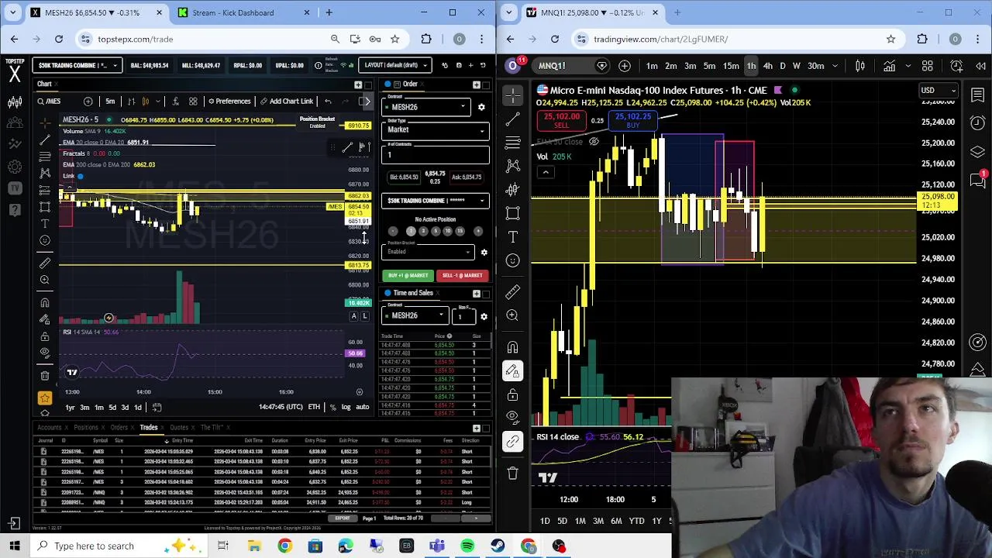Click the blue BUY 25,102.25 button on TradingView
Screen dimensions: 992x558
pos(633,121)
